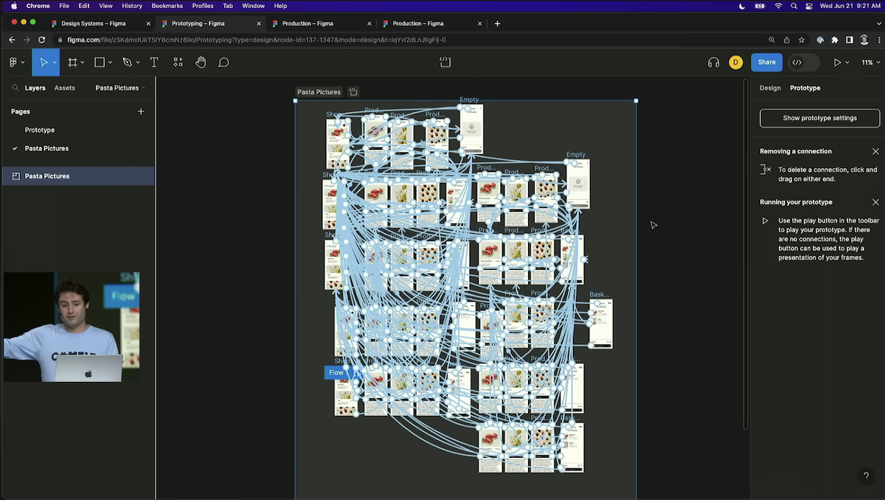
Task: Select the Frame tool
Action: pos(73,62)
